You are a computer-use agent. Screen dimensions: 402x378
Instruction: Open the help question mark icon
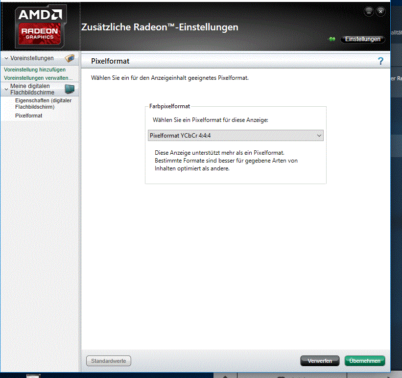[380, 61]
